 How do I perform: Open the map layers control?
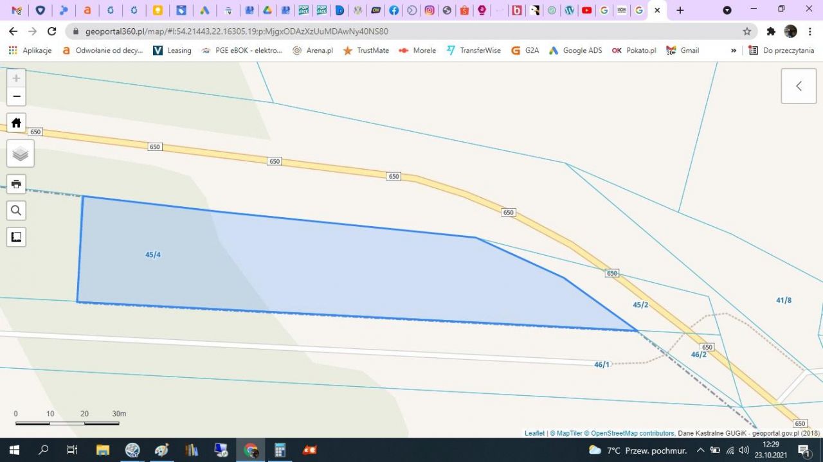click(20, 154)
